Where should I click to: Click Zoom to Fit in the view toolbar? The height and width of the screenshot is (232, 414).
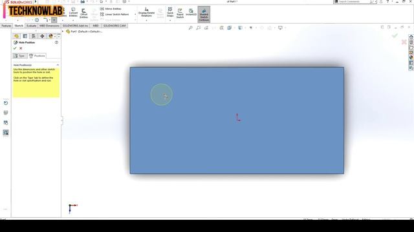(190, 28)
